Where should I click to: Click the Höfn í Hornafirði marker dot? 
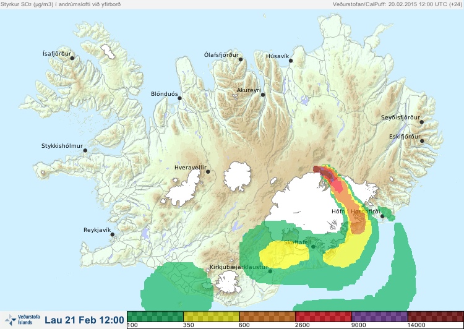click(382, 216)
